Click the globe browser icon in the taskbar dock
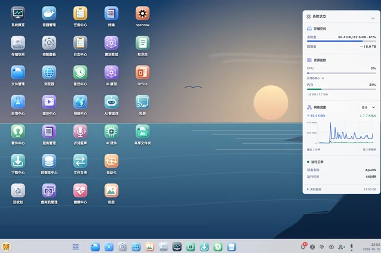The height and width of the screenshot is (253, 381). (x=136, y=247)
